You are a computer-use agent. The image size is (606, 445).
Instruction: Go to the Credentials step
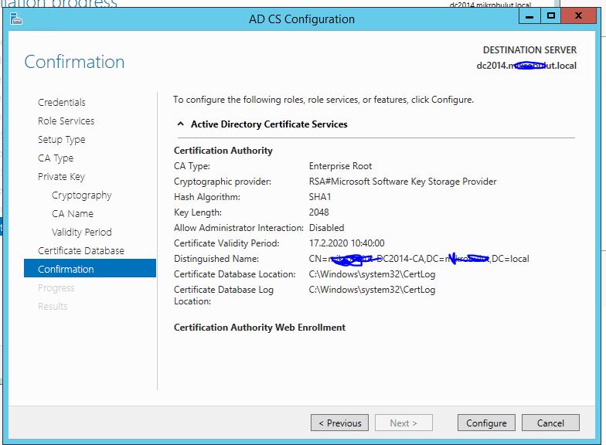pos(62,102)
